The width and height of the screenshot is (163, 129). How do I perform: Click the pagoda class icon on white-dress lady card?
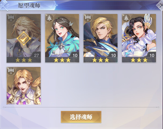126,18
